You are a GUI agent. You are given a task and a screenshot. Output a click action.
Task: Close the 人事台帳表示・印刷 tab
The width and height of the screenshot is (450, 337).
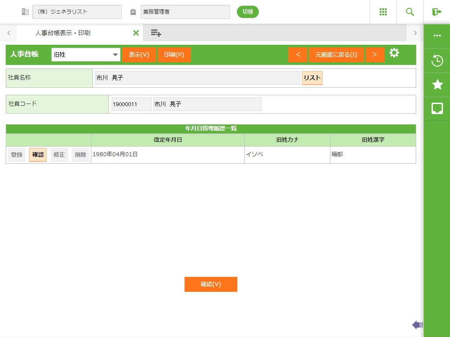(x=136, y=33)
